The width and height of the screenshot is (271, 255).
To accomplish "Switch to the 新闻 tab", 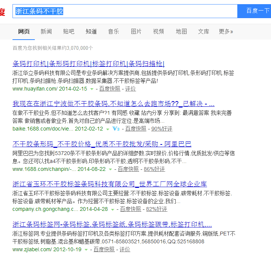I will pyautogui.click(x=46, y=32).
